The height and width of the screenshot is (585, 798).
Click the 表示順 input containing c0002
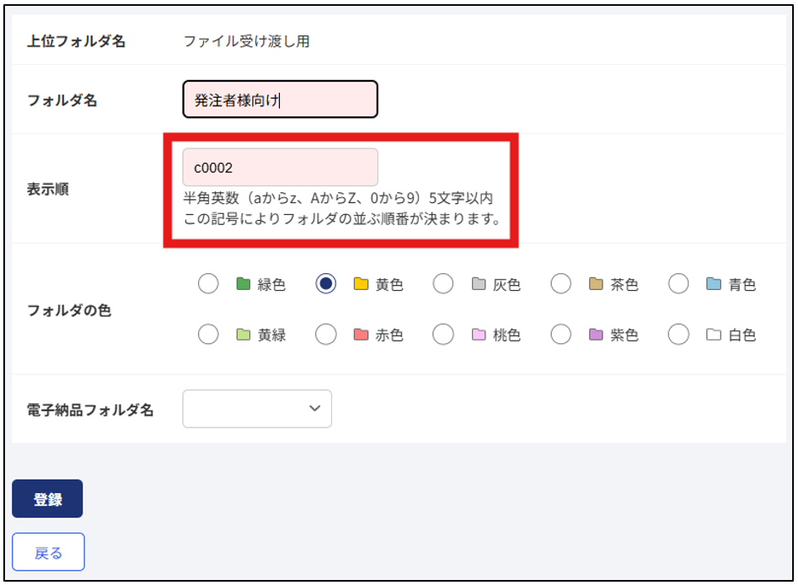click(x=281, y=167)
